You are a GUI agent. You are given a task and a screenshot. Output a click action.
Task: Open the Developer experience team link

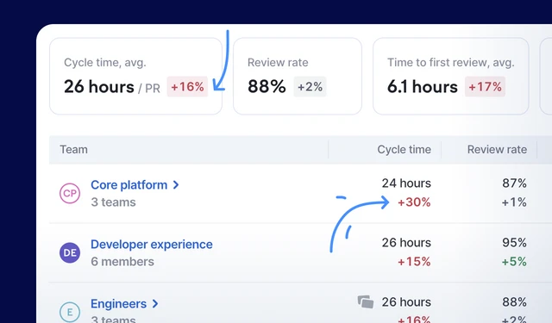pyautogui.click(x=152, y=245)
